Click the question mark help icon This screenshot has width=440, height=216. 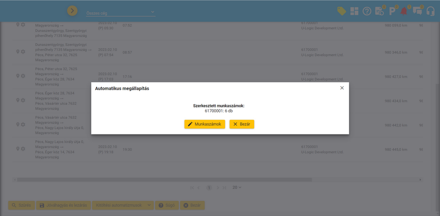click(367, 11)
